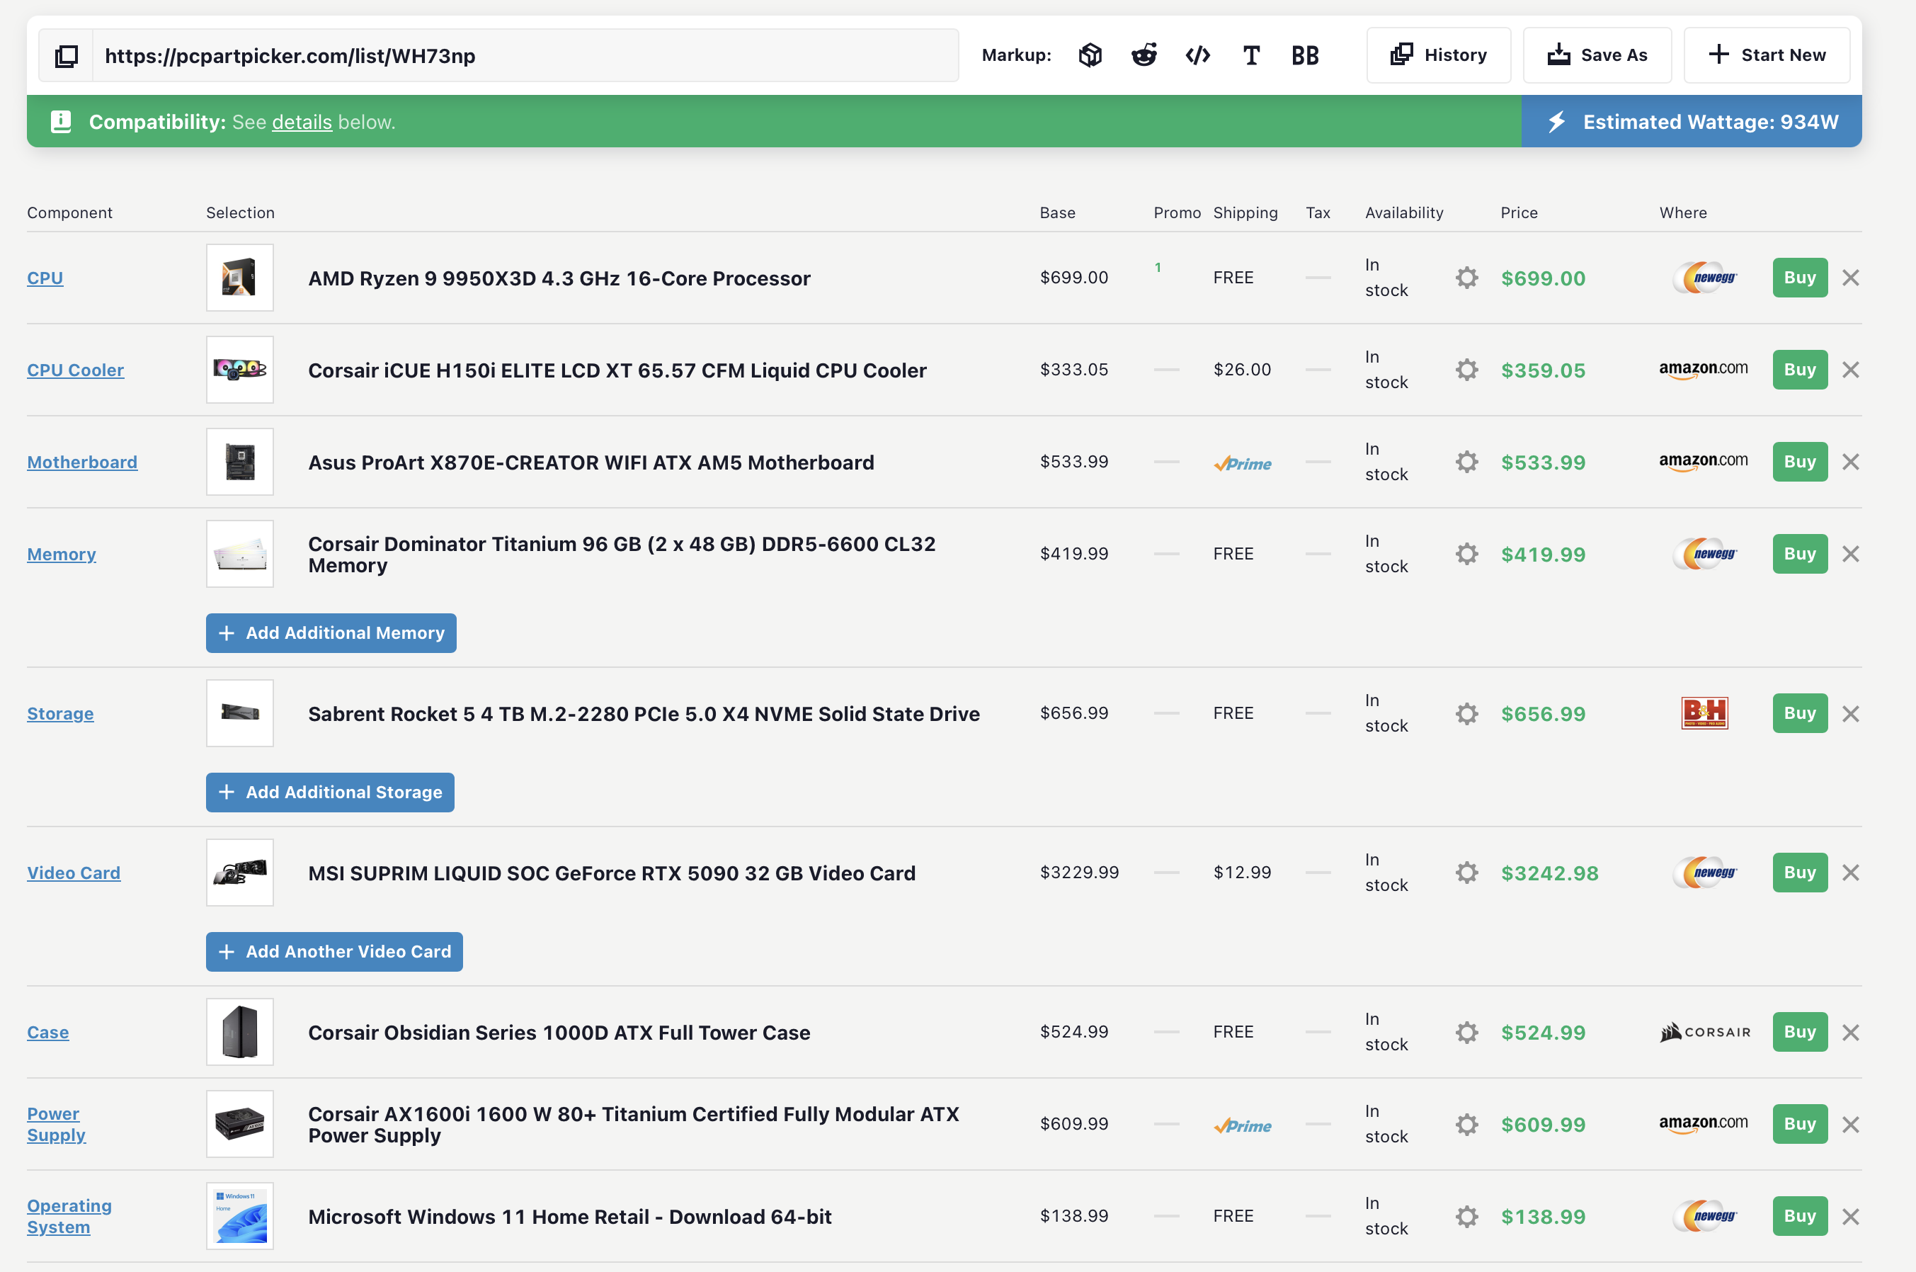This screenshot has height=1272, width=1916.
Task: Remove the MSI RTX 5090 video card
Action: click(x=1850, y=873)
